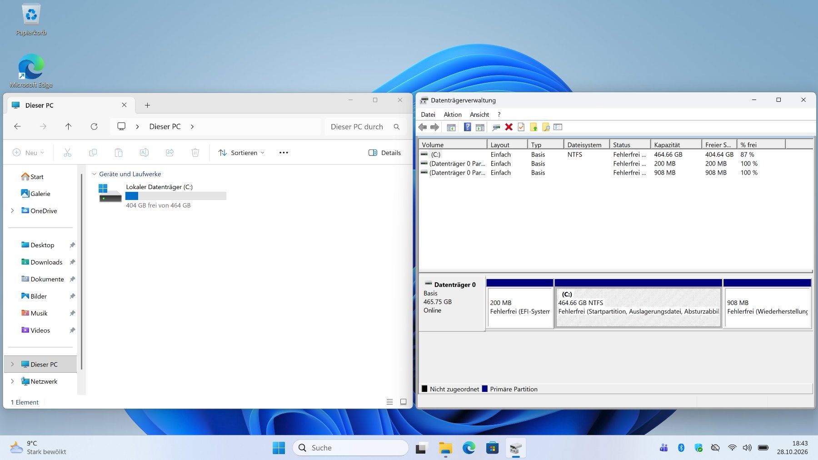Toggle the Details pane in Explorer

pos(384,153)
